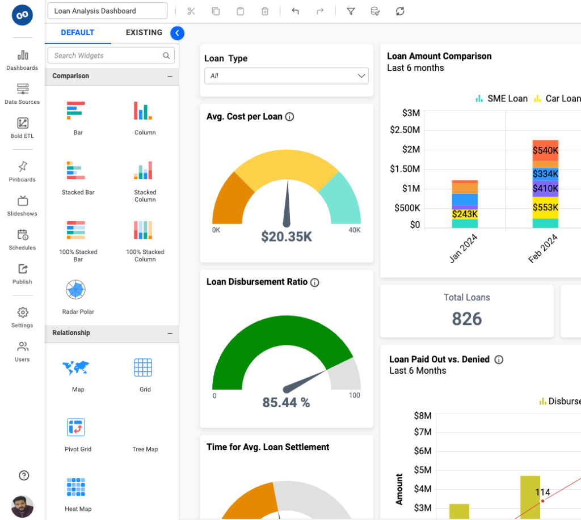Image resolution: width=581 pixels, height=520 pixels.
Task: View Avg. Cost per Loan info tooltip
Action: 289,117
